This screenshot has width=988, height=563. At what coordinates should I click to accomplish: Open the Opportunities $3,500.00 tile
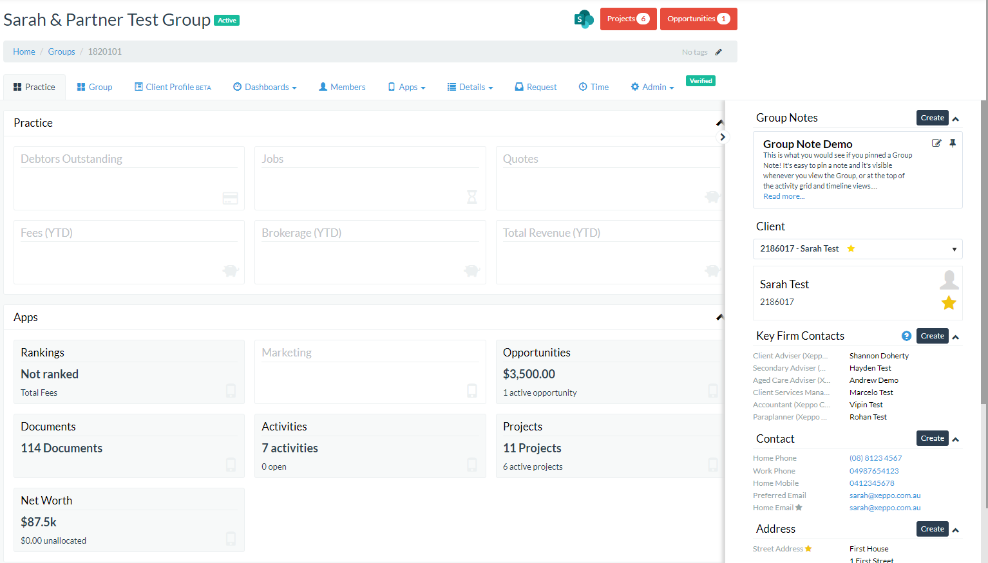[x=610, y=372]
